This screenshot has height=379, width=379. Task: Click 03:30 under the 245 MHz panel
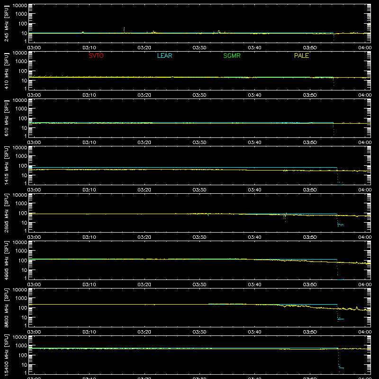point(199,48)
